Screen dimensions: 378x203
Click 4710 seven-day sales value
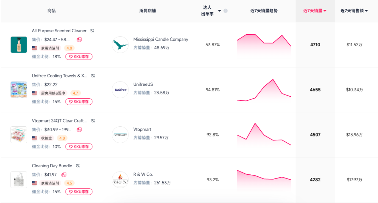click(315, 44)
